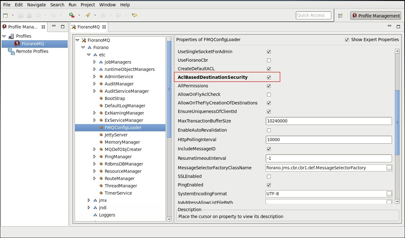The image size is (405, 238).
Task: Click the properties panel scroll-down arrow
Action: click(x=397, y=201)
